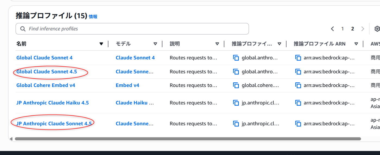Select page 2 in pagination
Image resolution: width=380 pixels, height=155 pixels.
pos(353,29)
